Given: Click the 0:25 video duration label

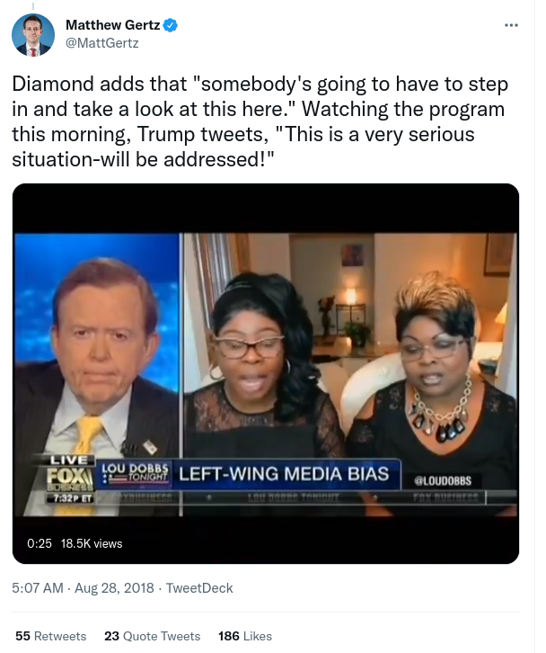Looking at the screenshot, I should (40, 543).
